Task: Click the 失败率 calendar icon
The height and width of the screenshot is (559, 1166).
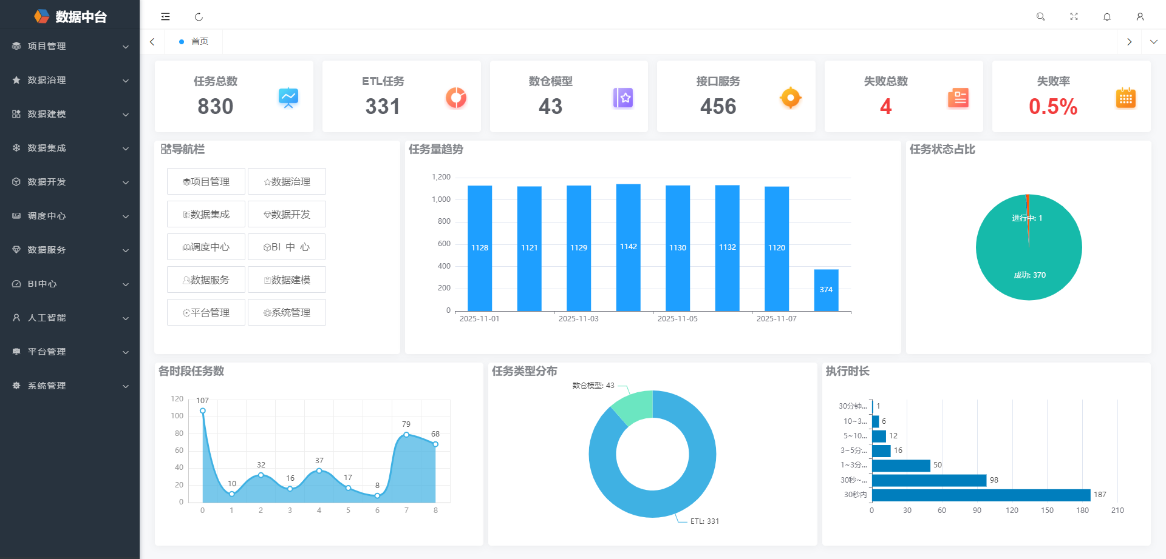Action: point(1125,98)
